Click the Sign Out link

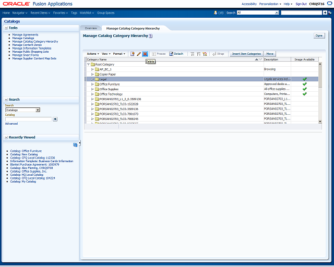(301, 4)
